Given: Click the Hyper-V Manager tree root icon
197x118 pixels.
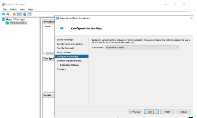Looking at the screenshot, I should click(3, 19).
